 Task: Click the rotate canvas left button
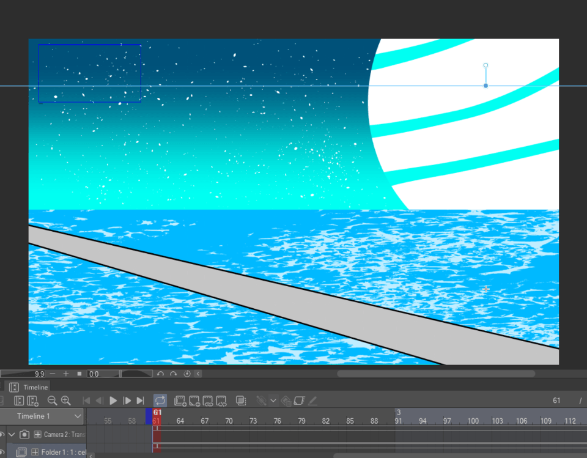160,374
